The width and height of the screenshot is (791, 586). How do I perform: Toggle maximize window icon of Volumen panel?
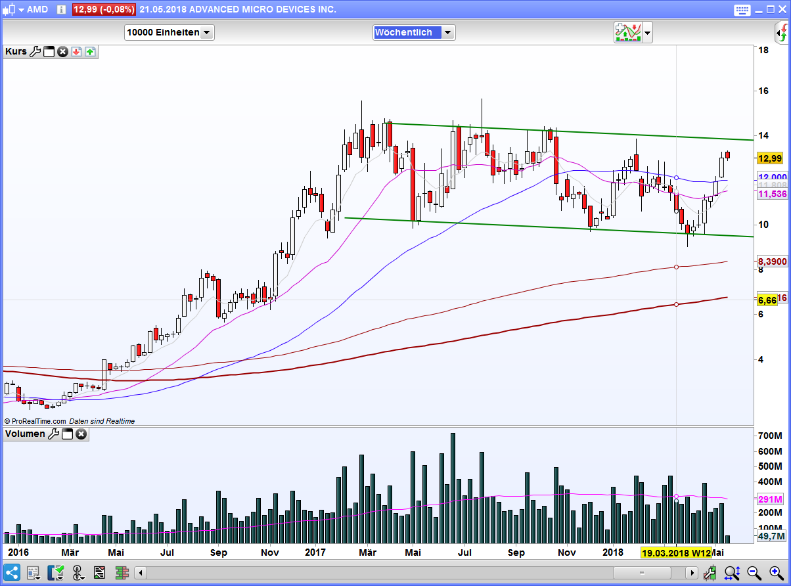click(68, 434)
